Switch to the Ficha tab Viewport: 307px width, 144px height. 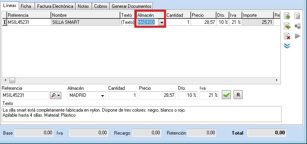pos(26,6)
